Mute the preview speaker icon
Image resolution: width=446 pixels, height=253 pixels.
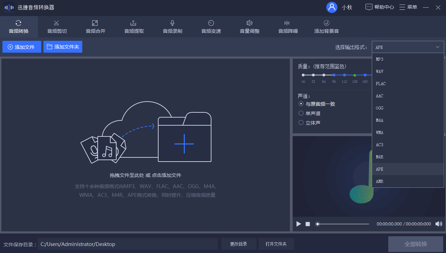[439, 224]
